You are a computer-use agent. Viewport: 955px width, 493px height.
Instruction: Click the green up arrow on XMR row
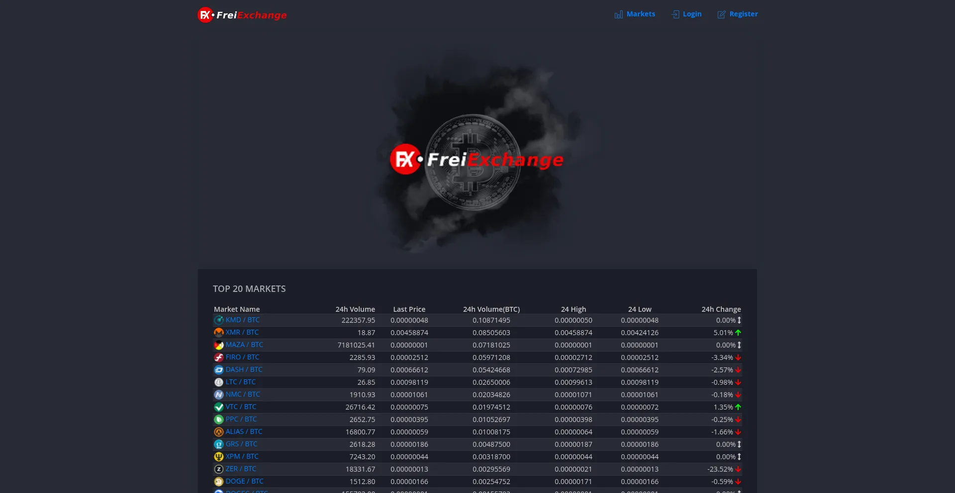pos(739,333)
